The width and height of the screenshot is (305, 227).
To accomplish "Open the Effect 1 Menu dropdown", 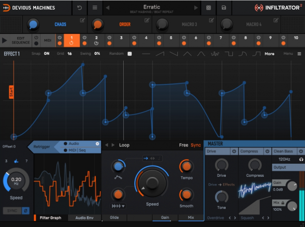I will coord(291,53).
